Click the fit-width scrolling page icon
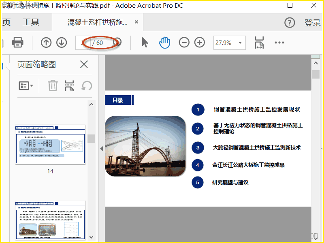This screenshot has width=324, height=243. pos(259,43)
